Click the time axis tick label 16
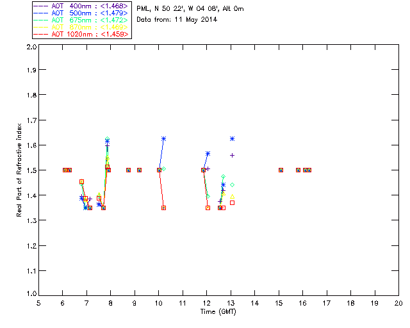 point(303,303)
